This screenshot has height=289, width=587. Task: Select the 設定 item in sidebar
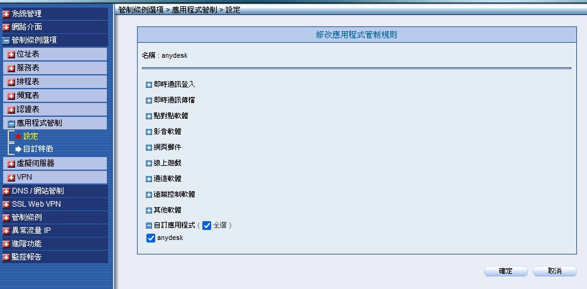click(x=30, y=136)
